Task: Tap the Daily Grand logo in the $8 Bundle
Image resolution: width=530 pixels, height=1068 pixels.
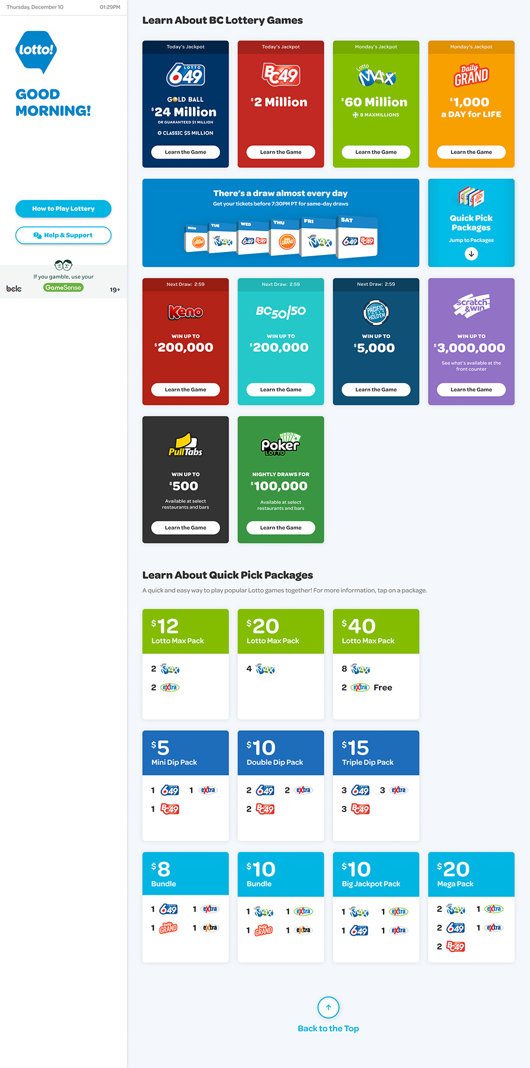Action: click(169, 927)
